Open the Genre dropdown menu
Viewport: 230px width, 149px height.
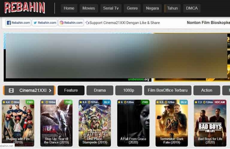click(132, 8)
